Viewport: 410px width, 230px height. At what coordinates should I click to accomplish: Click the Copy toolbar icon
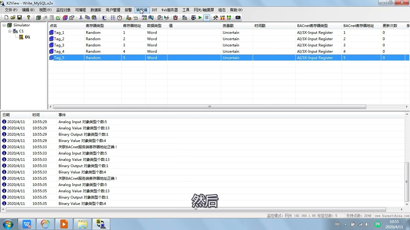tap(87, 18)
